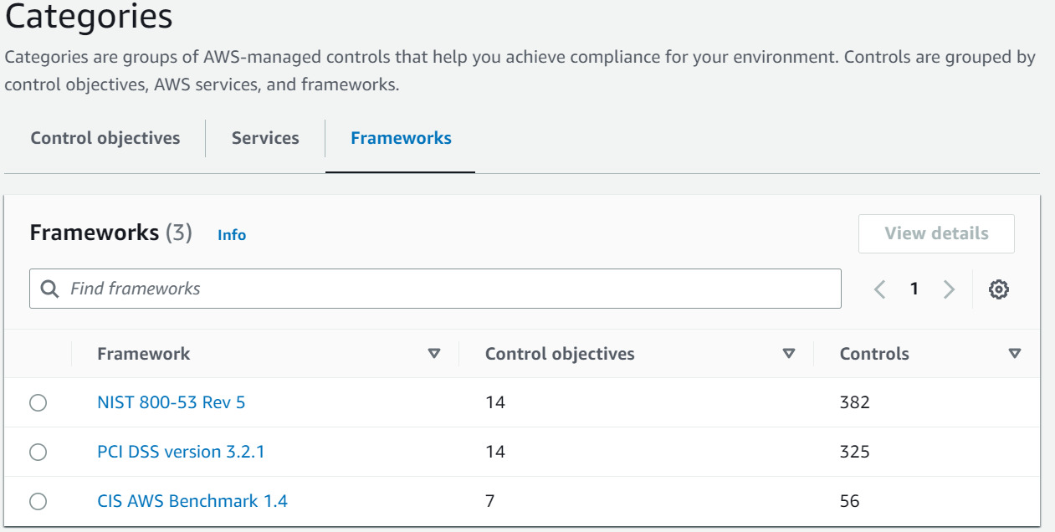The image size is (1055, 532).
Task: Select CIS AWS Benchmark 1.4 radio button
Action: point(38,502)
